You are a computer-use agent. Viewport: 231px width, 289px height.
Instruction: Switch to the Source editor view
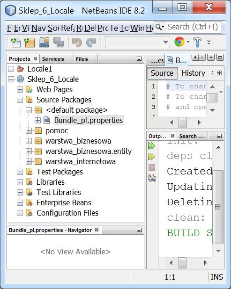(x=162, y=73)
